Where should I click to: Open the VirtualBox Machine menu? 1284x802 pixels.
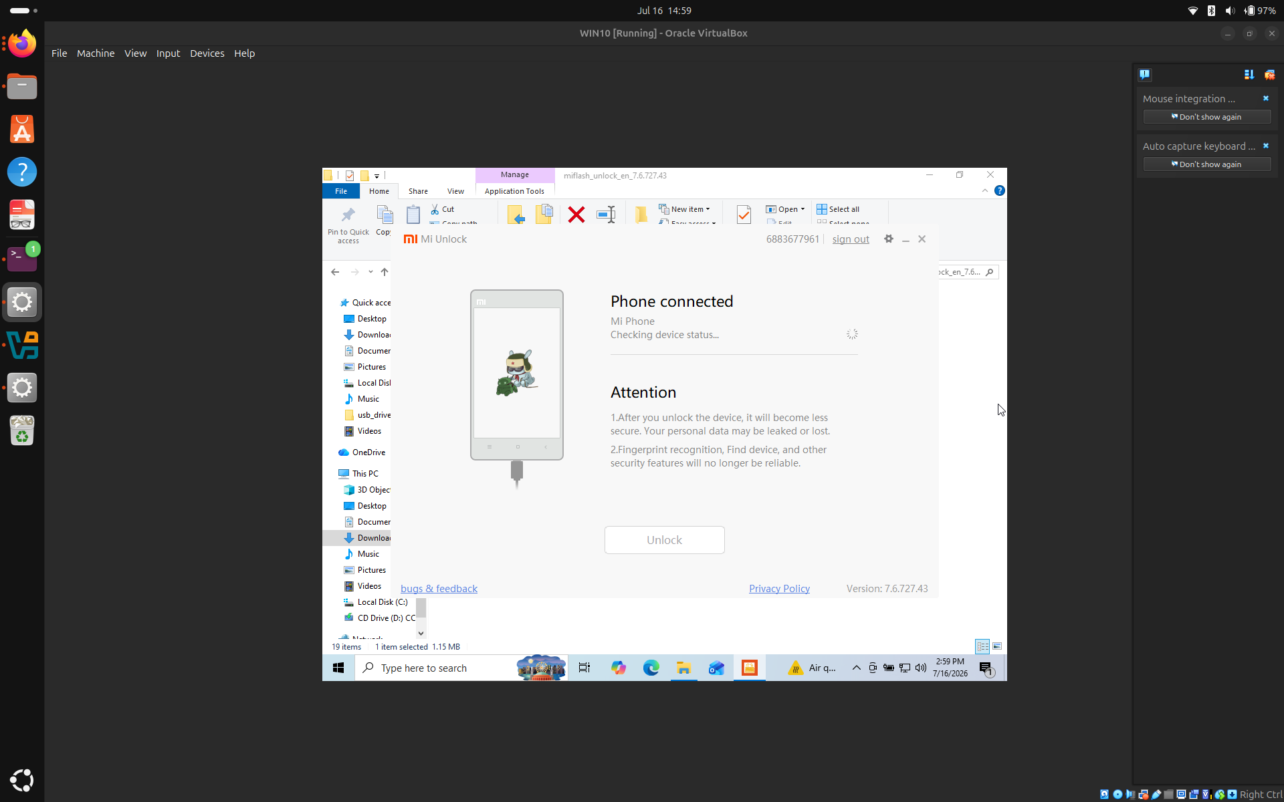pos(96,53)
